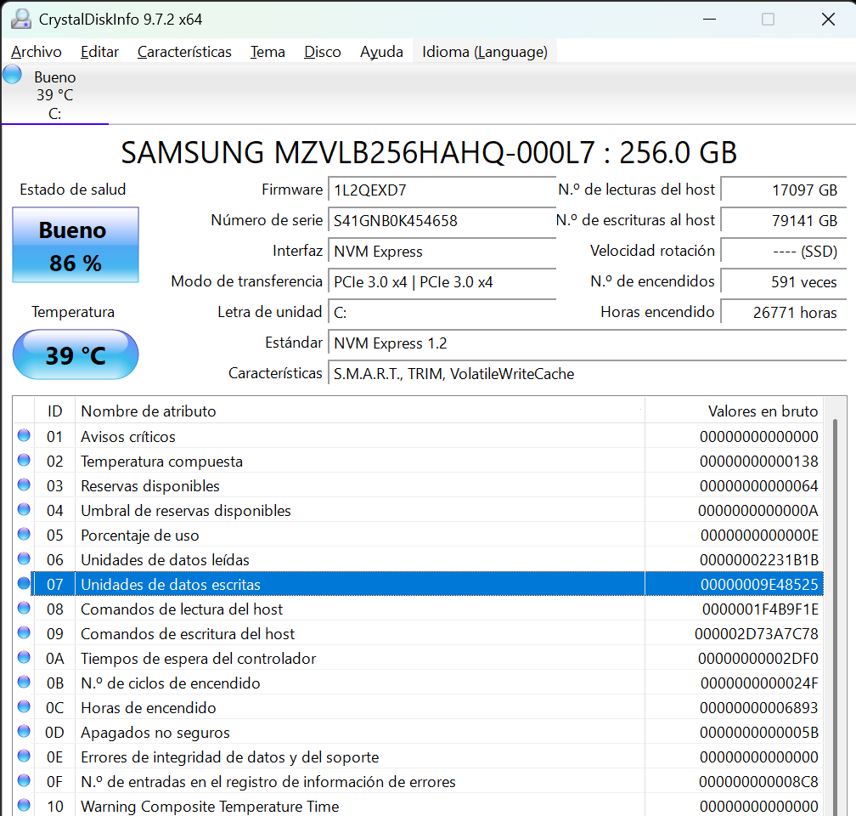Screen dimensions: 856x816
Task: Open the Disco menu
Action: coord(322,52)
